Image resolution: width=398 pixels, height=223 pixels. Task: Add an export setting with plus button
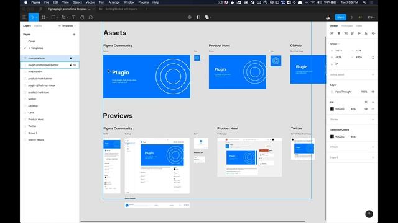pos(373,157)
